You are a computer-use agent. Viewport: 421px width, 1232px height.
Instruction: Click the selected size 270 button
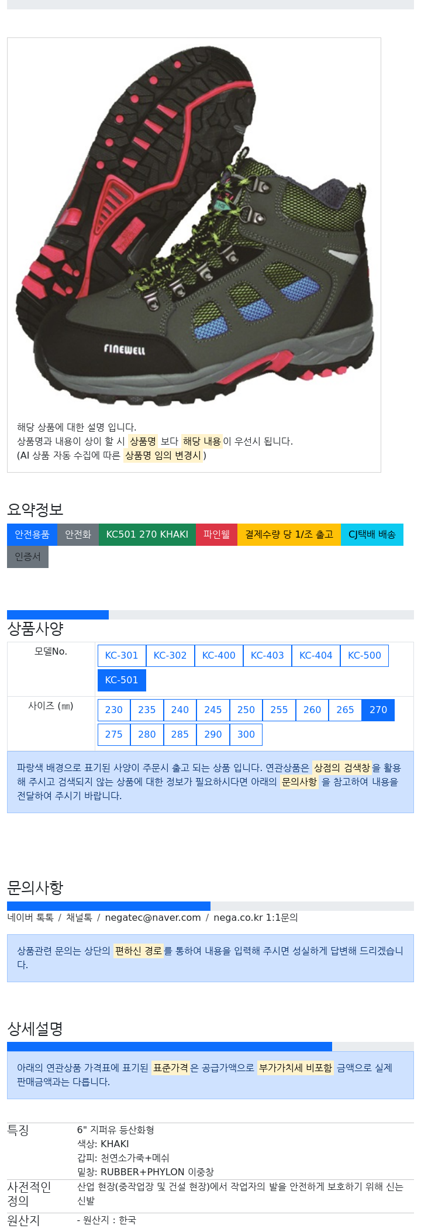378,710
